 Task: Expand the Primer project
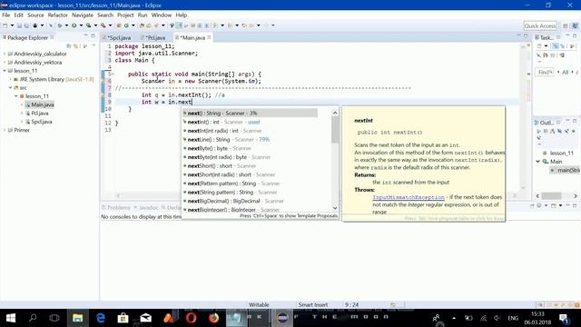pyautogui.click(x=5, y=130)
